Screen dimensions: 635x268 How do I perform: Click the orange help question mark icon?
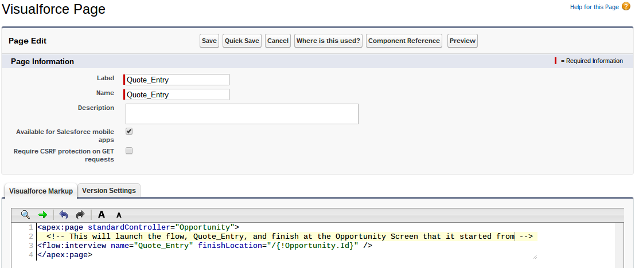(626, 6)
